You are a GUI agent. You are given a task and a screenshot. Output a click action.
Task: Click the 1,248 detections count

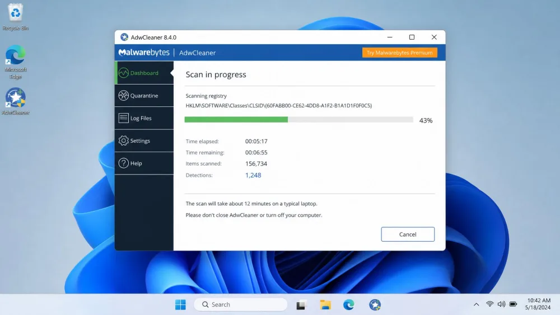253,175
